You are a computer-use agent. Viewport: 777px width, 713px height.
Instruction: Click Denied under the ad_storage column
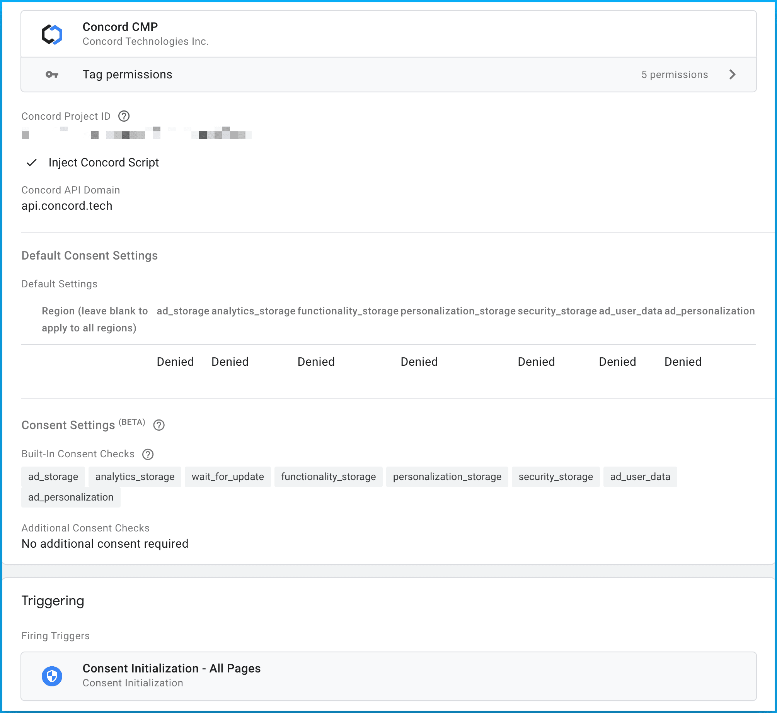pyautogui.click(x=175, y=362)
